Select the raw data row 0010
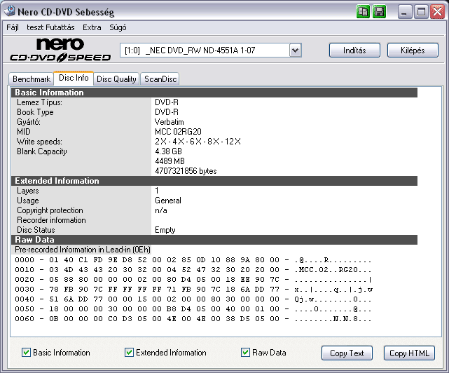The image size is (449, 373). tap(193, 270)
